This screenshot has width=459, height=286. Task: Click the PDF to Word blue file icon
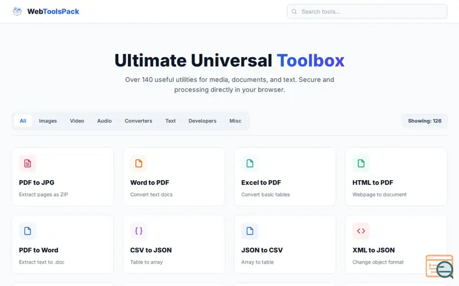(x=28, y=231)
